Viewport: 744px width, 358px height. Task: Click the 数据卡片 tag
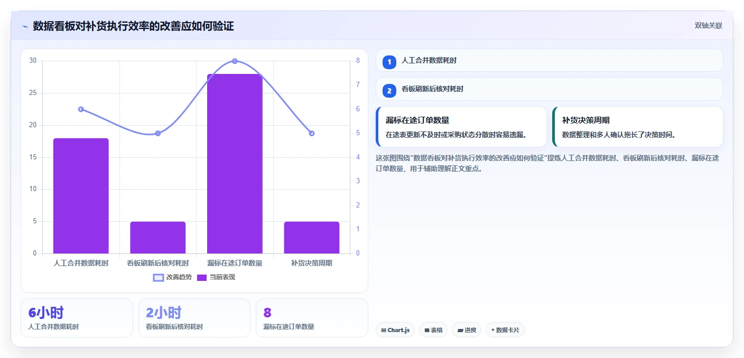click(x=505, y=330)
